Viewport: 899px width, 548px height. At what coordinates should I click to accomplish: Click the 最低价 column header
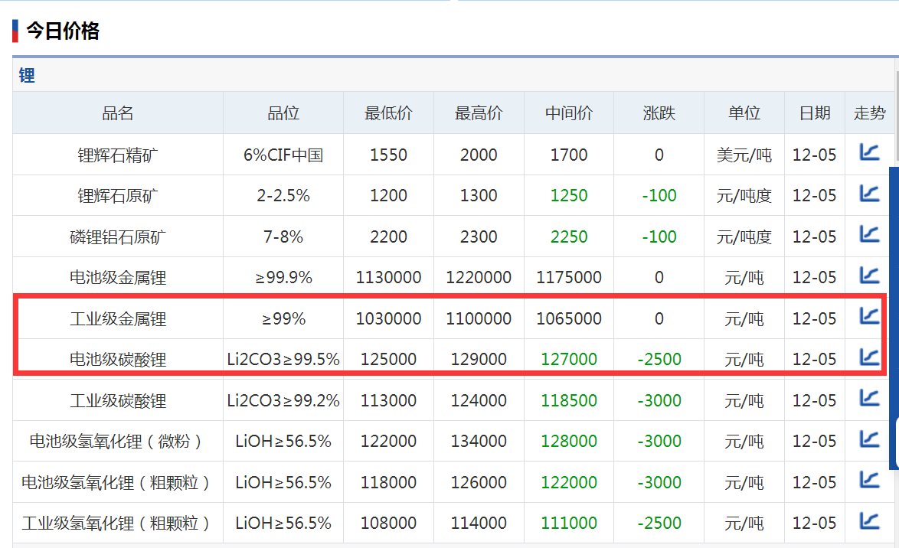[388, 113]
